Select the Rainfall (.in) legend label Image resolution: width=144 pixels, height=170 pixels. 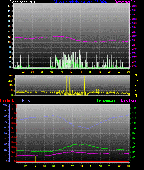point(9,100)
